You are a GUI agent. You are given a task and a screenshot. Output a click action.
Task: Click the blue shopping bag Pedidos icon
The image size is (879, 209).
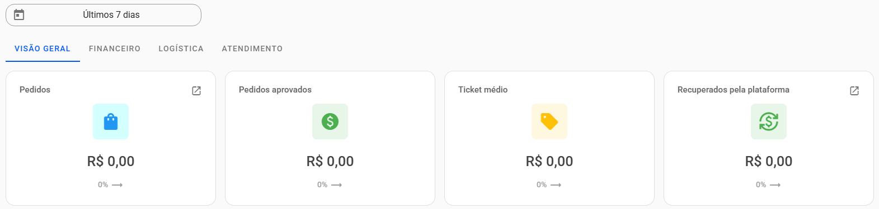[111, 121]
